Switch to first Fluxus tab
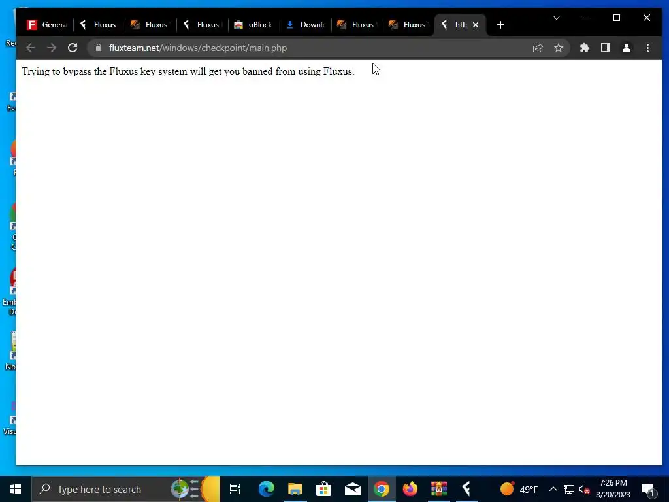The image size is (669, 502). click(99, 25)
